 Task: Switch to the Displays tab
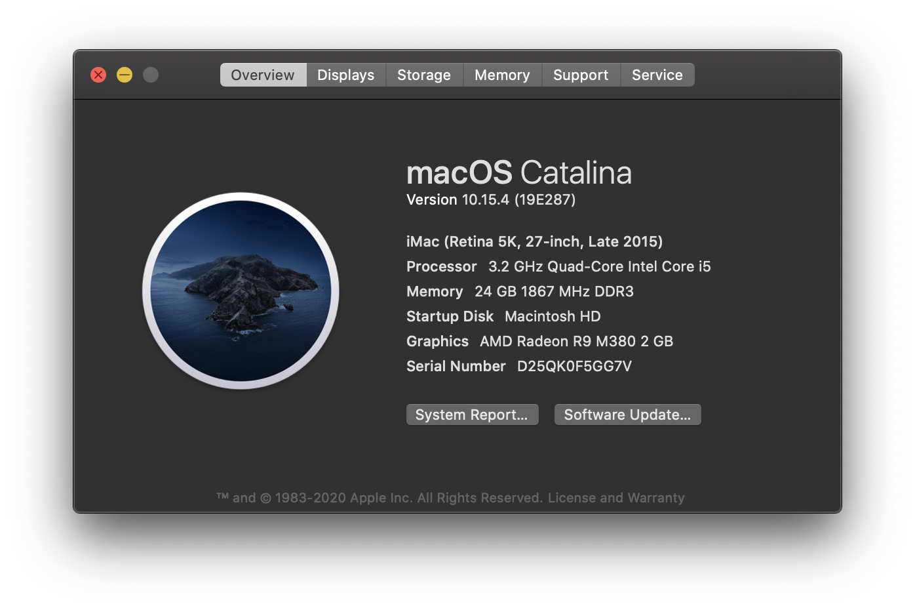pos(346,74)
